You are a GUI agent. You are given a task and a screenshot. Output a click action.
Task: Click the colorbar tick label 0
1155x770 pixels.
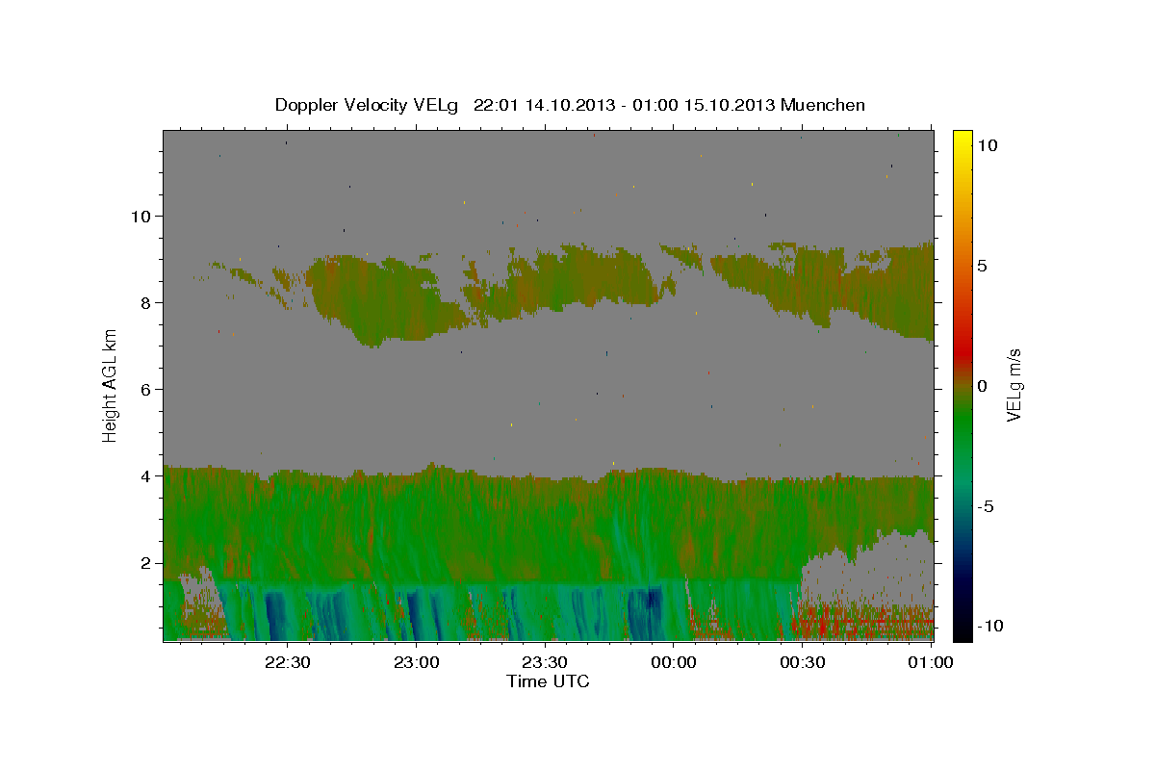982,386
